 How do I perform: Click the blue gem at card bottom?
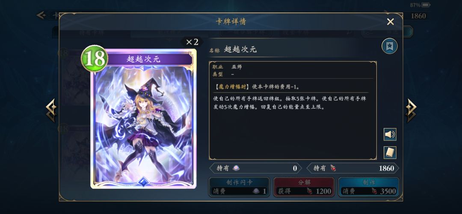point(143,182)
